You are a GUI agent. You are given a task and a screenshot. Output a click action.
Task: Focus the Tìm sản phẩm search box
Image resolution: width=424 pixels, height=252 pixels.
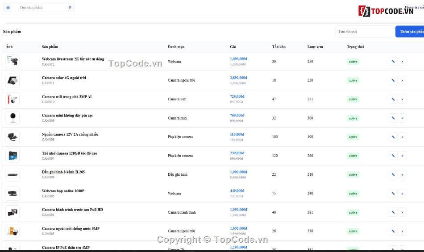42,7
